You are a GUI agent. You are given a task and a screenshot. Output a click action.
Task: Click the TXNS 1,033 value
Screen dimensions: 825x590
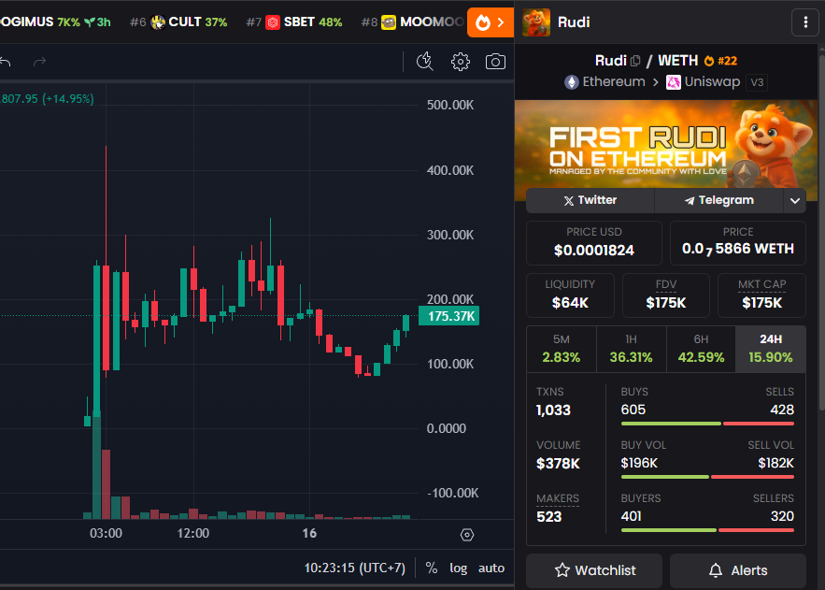[x=553, y=410]
